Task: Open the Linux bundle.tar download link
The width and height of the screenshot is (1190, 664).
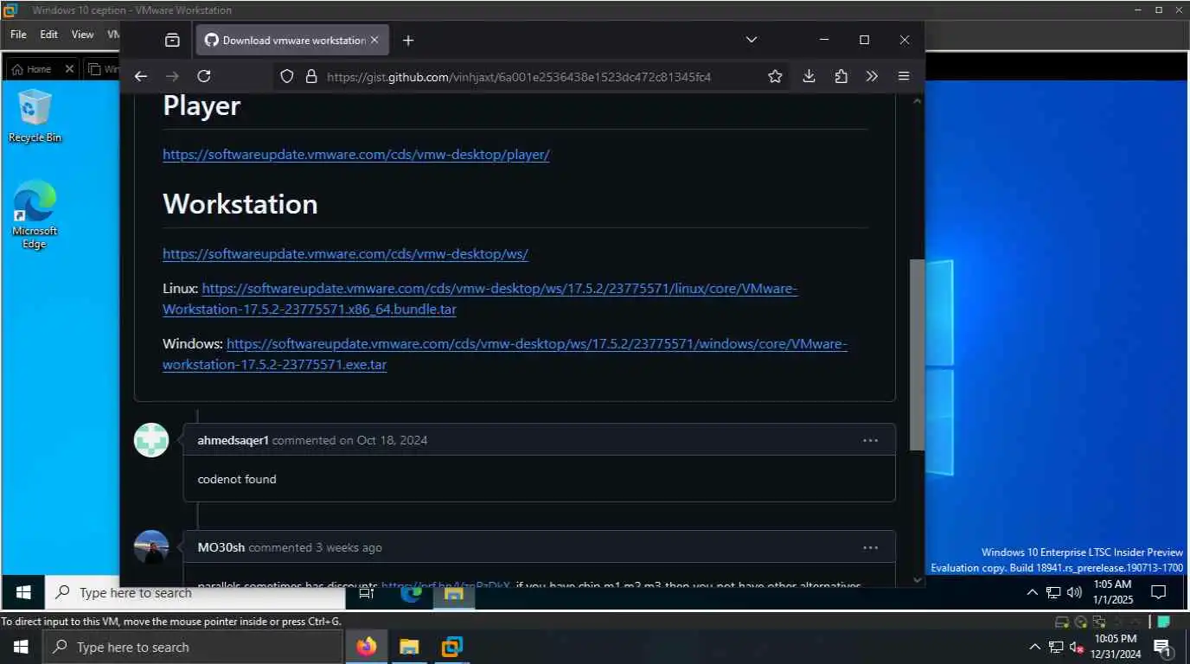Action: point(480,298)
